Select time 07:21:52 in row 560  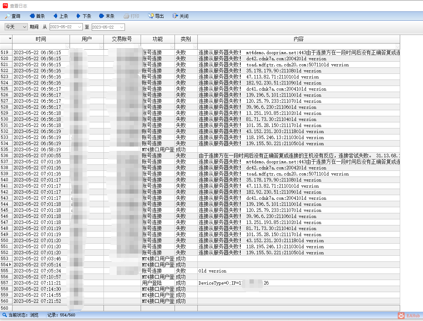37,301
